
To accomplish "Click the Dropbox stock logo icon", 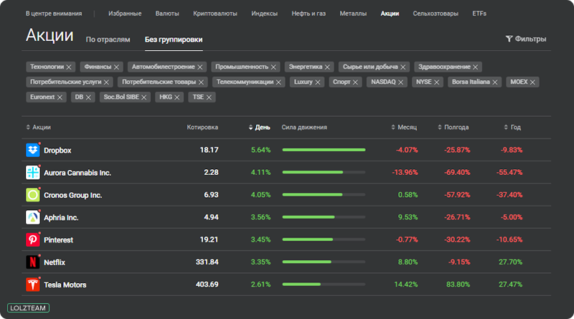I will pyautogui.click(x=32, y=150).
